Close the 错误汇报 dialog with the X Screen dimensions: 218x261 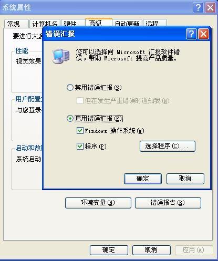click(203, 34)
